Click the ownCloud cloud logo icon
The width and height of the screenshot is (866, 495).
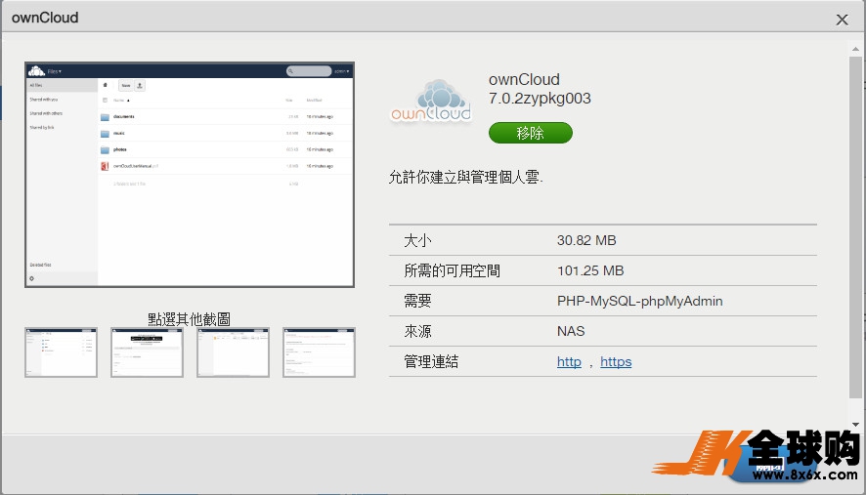pyautogui.click(x=431, y=101)
